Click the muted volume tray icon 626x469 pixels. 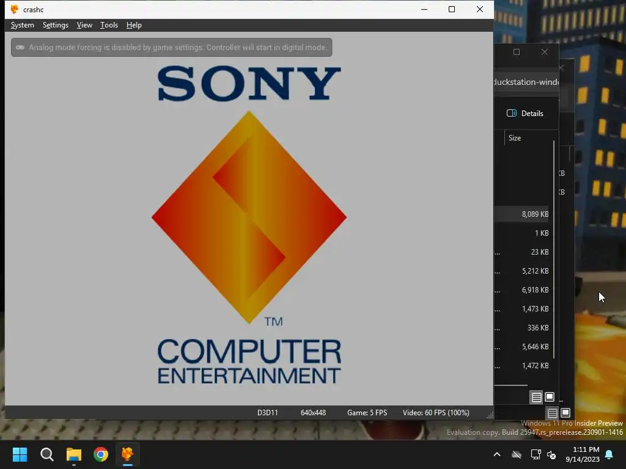tap(552, 454)
